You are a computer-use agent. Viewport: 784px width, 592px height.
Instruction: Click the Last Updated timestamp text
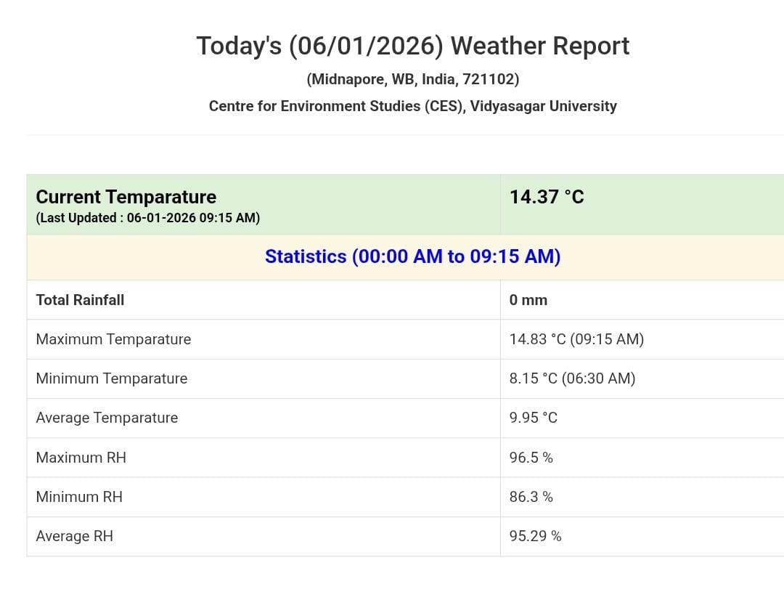148,218
